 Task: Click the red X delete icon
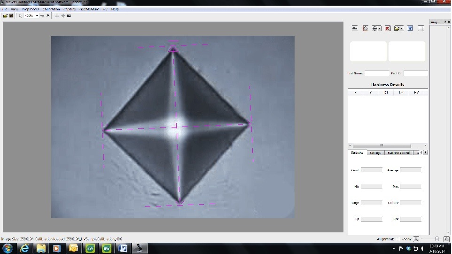click(388, 28)
